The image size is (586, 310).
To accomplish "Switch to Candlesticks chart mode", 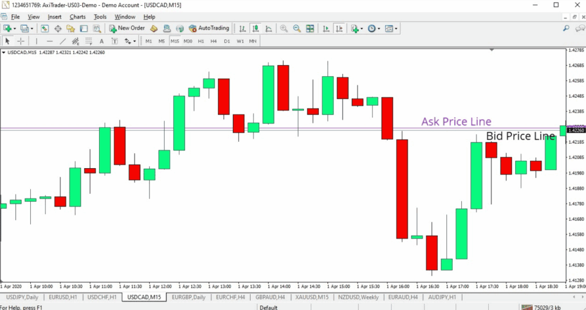I will click(256, 29).
